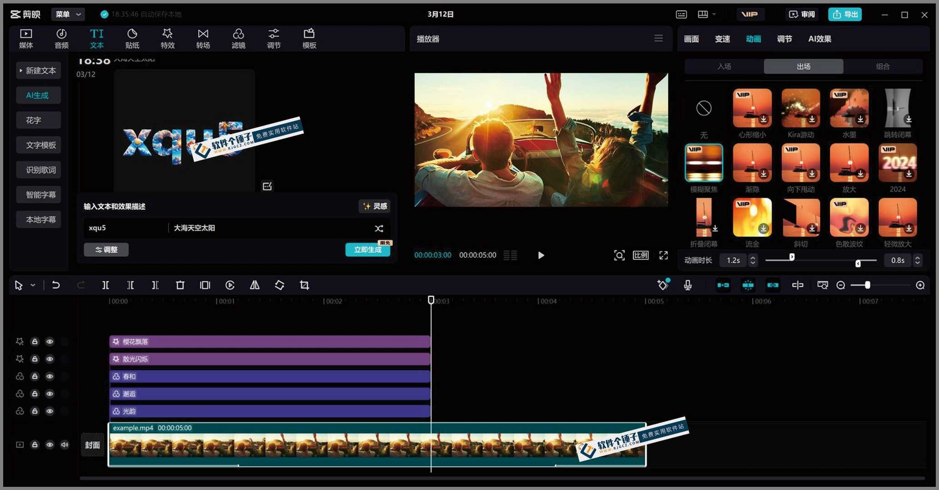Viewport: 939px width, 490px height.
Task: Click the 立即生成 generate button
Action: tap(367, 250)
